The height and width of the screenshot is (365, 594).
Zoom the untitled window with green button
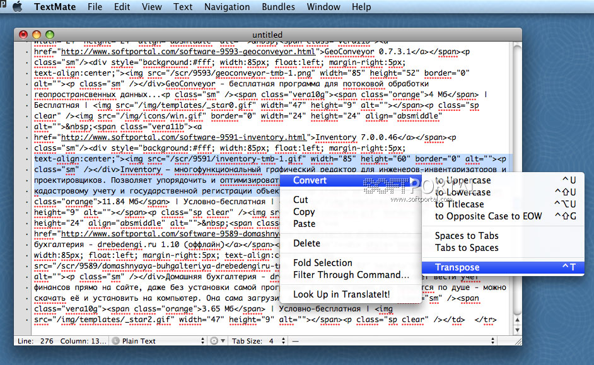(x=50, y=35)
